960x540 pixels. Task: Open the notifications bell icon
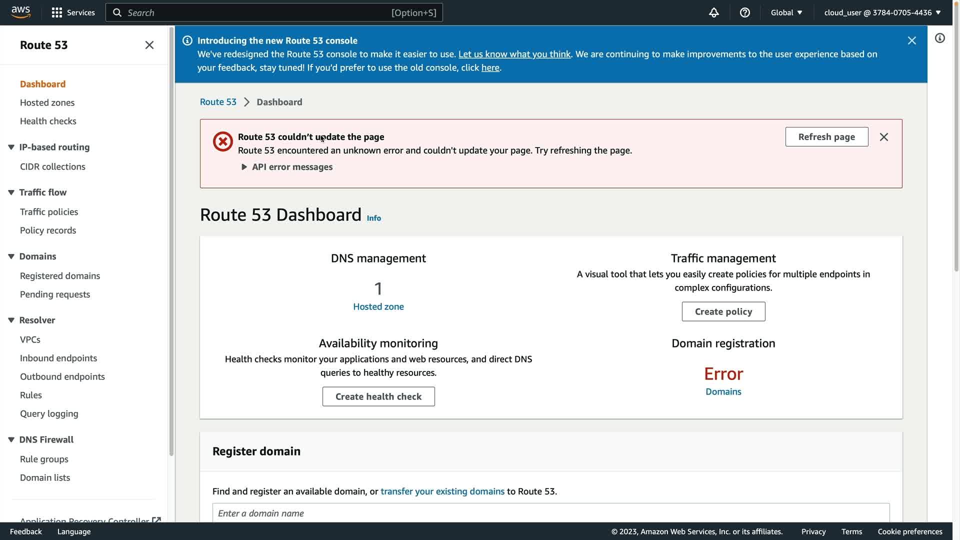pyautogui.click(x=713, y=12)
